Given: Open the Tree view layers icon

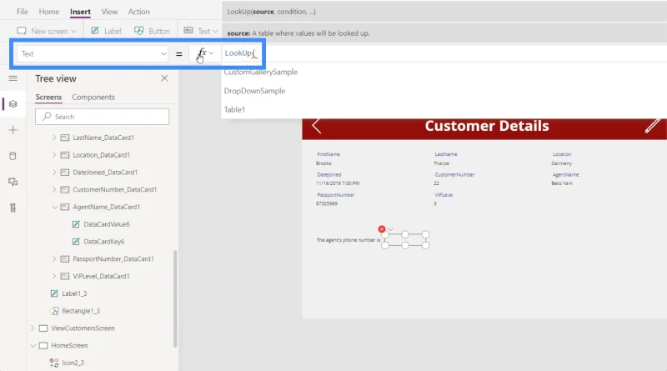Looking at the screenshot, I should click(x=13, y=104).
